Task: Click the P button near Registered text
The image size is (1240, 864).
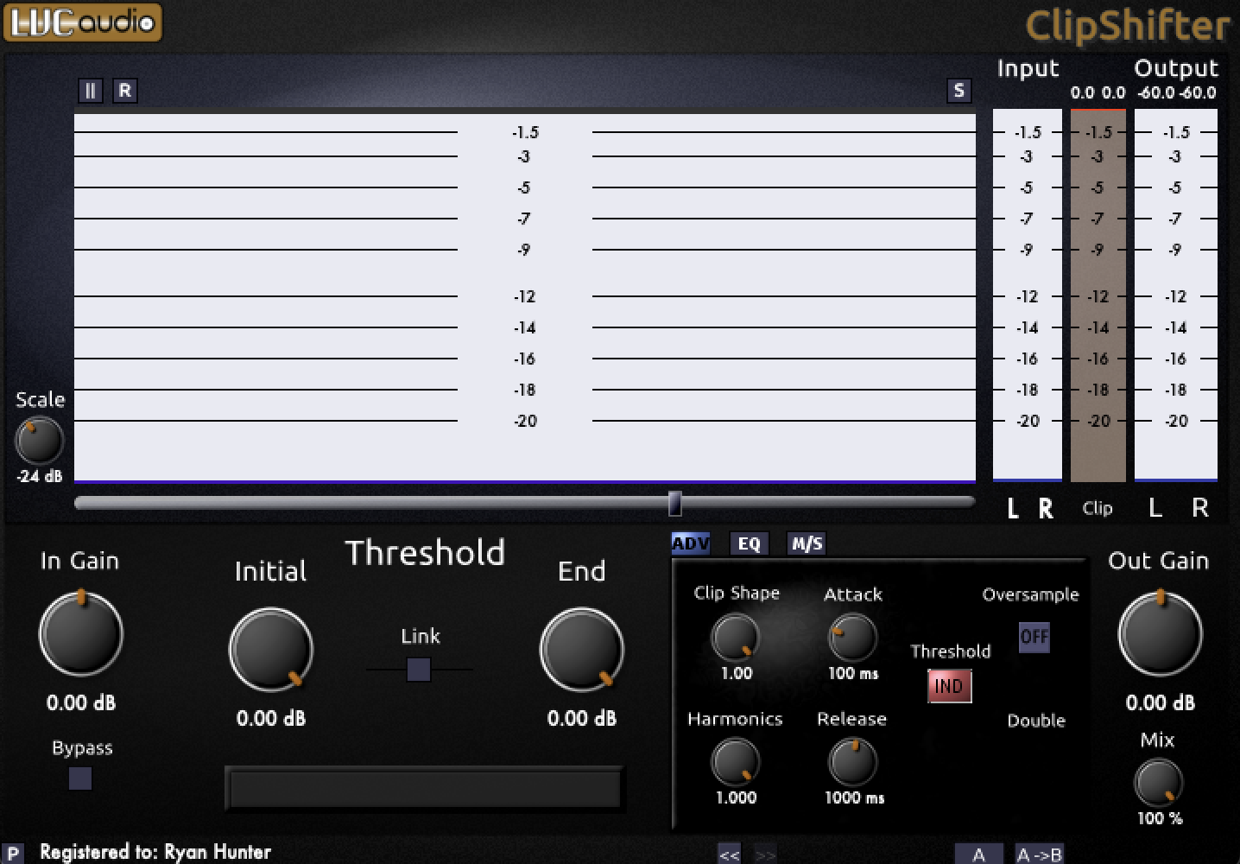Action: pyautogui.click(x=15, y=853)
